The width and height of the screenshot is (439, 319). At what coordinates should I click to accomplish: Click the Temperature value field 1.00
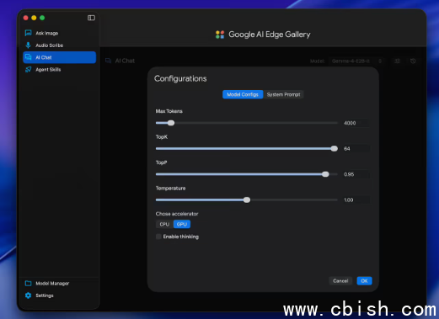356,200
